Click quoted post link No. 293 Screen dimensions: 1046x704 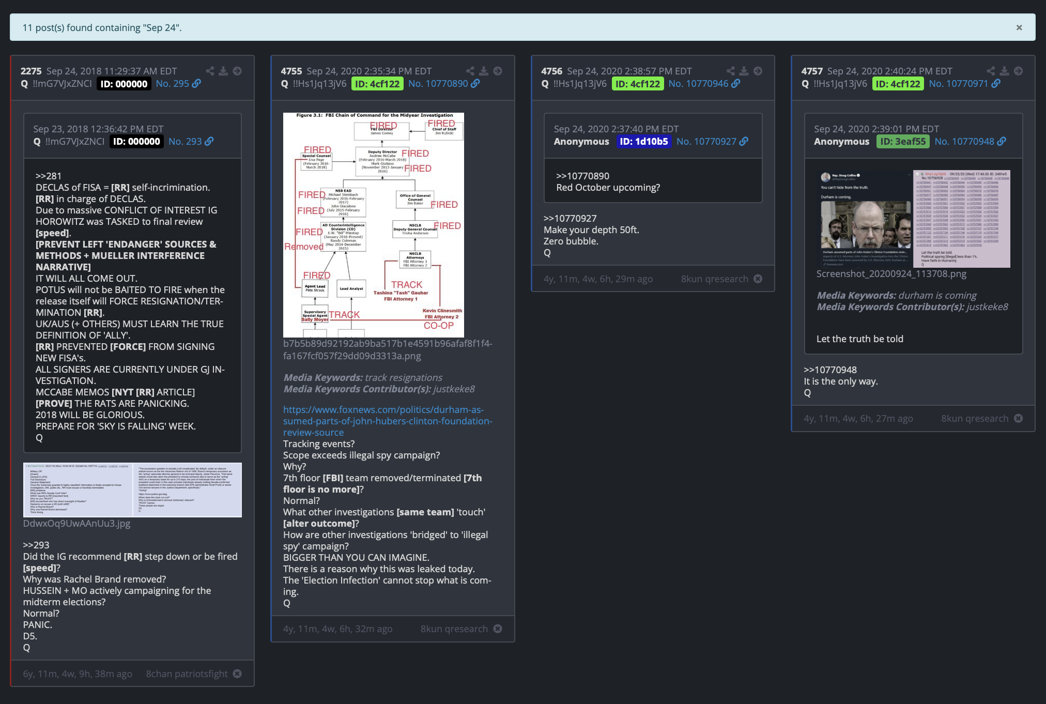pos(185,142)
